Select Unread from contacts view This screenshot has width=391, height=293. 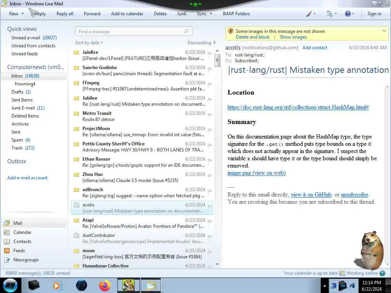point(34,46)
